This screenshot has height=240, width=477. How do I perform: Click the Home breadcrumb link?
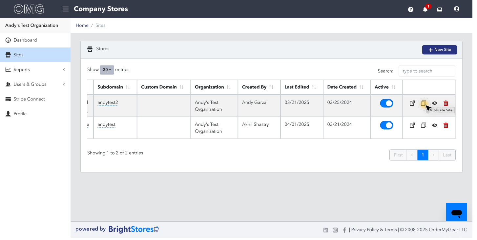pos(82,25)
